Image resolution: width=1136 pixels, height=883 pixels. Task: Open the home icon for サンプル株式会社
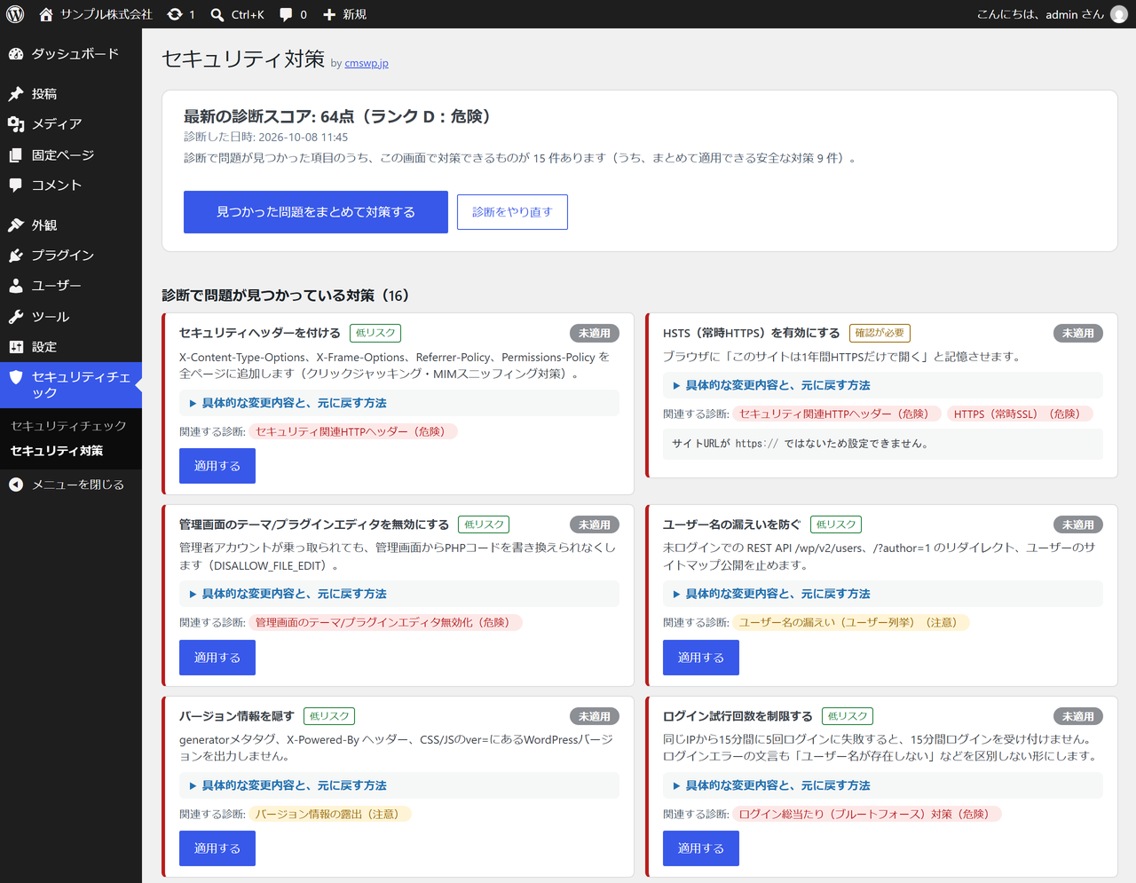(x=46, y=14)
